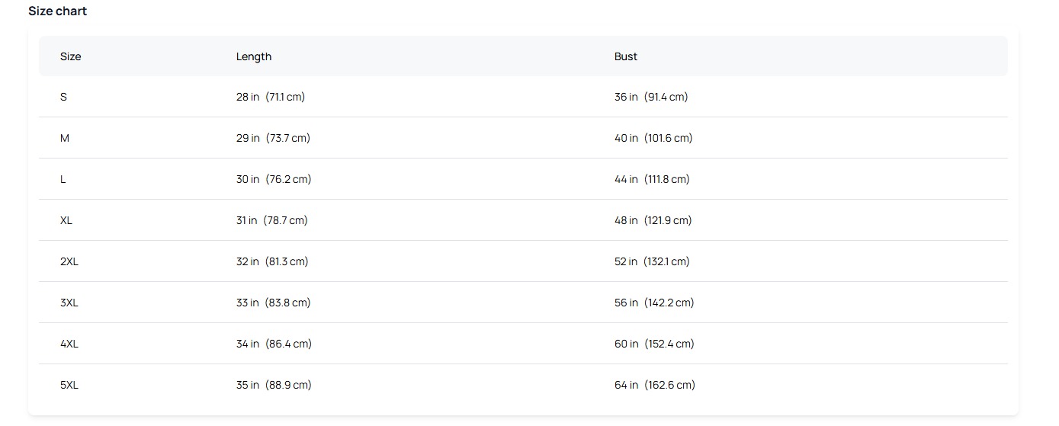Screen dimensions: 1059x426
Task: Click the 33 in (83.8 cm) length value
Action: tap(274, 303)
